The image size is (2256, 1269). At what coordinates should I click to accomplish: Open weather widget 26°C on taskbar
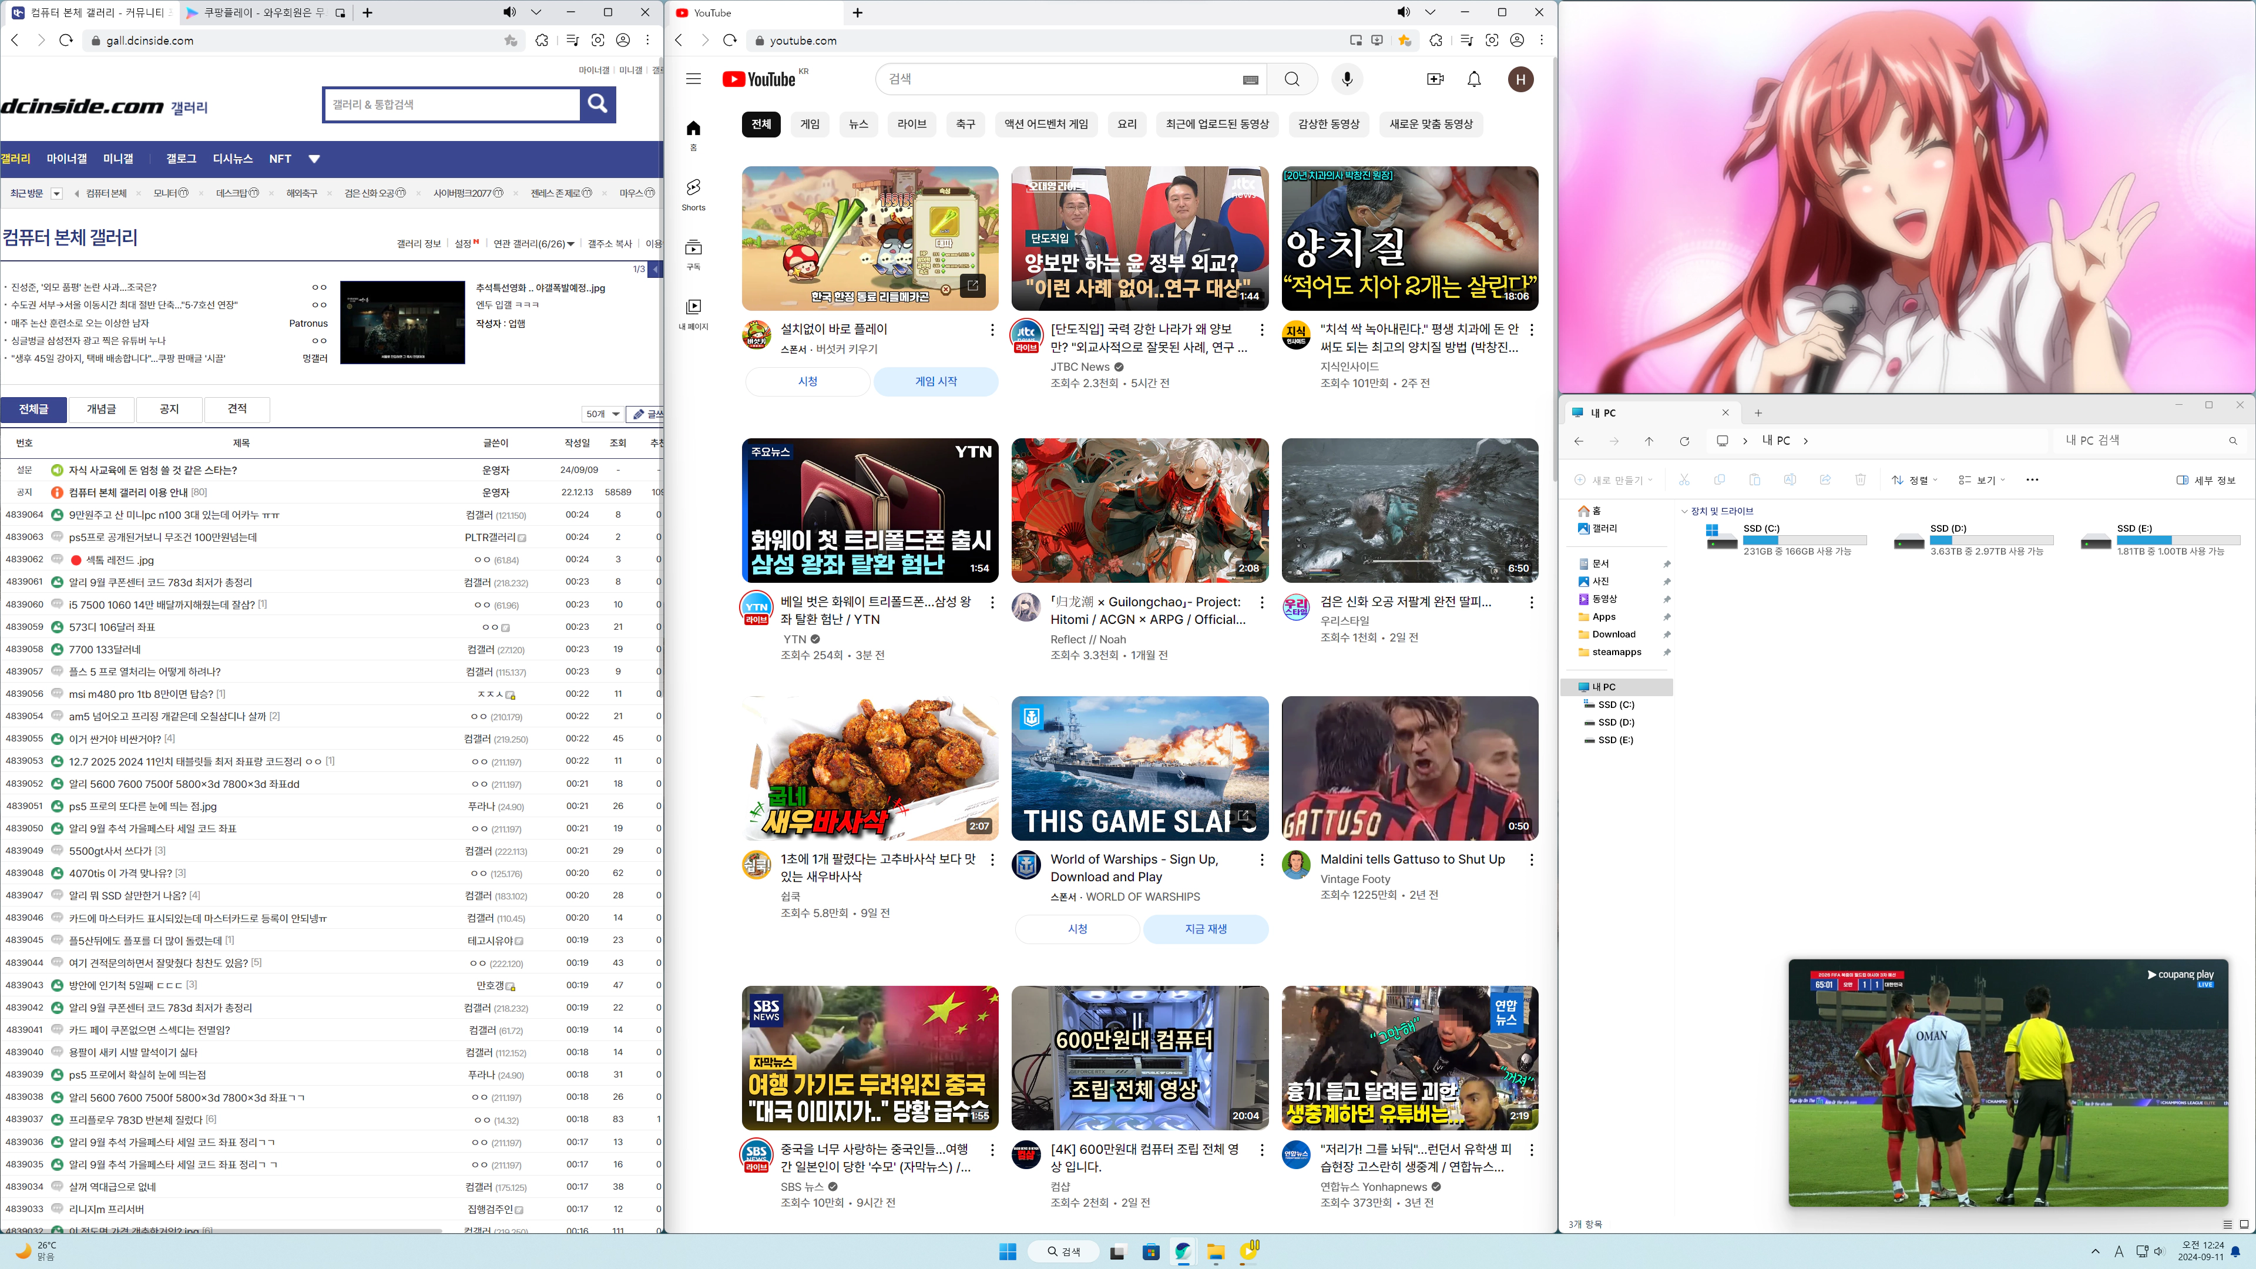35,1251
